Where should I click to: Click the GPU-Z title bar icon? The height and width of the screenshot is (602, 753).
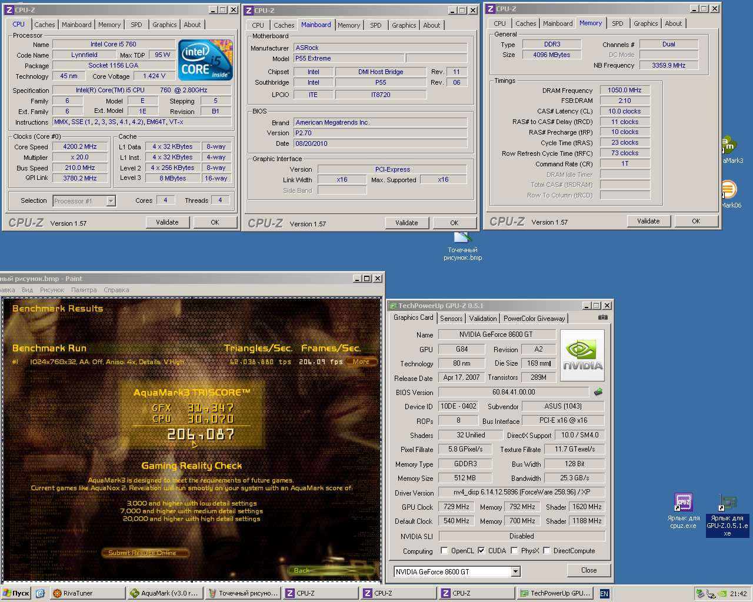pyautogui.click(x=393, y=306)
